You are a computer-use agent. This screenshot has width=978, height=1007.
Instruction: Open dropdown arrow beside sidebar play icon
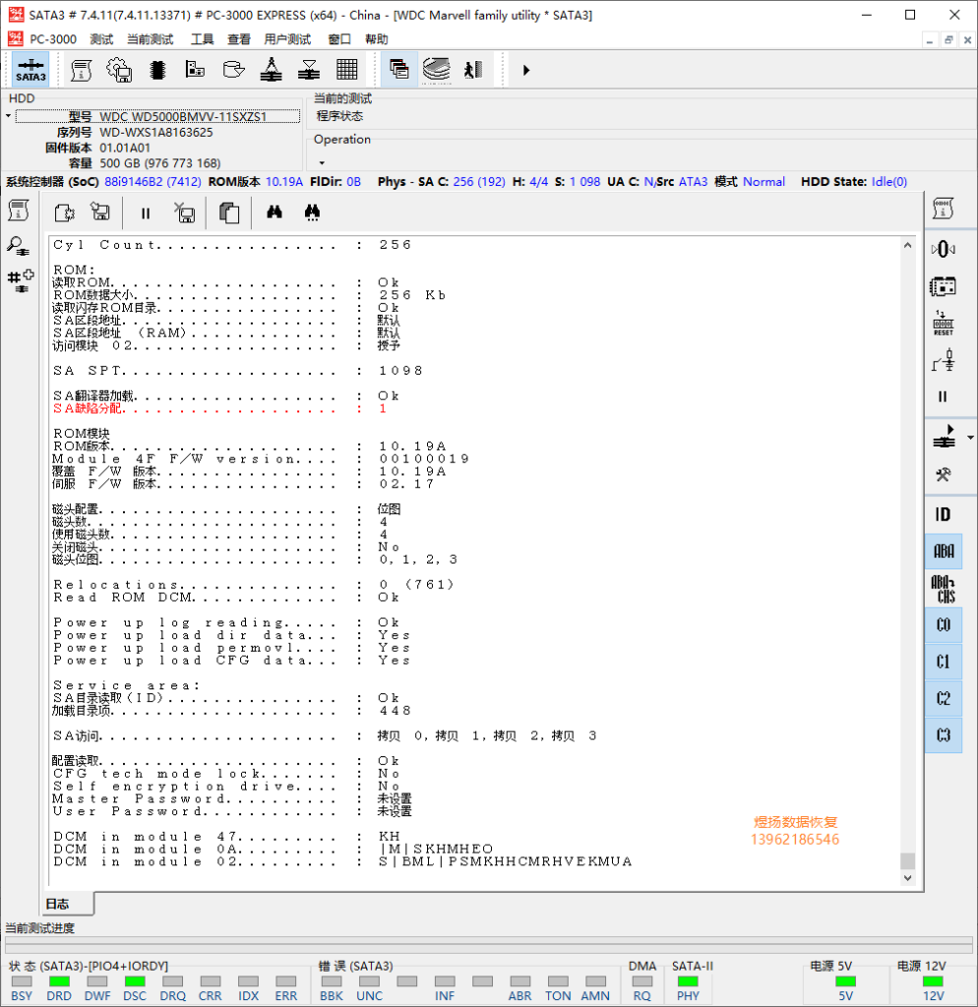(x=970, y=438)
